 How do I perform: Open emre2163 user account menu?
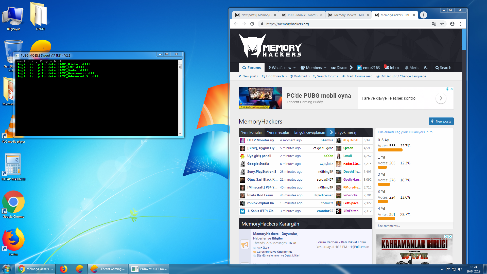[x=368, y=68]
